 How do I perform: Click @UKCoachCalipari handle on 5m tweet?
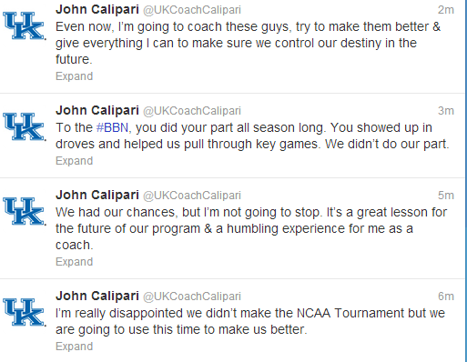coord(192,196)
